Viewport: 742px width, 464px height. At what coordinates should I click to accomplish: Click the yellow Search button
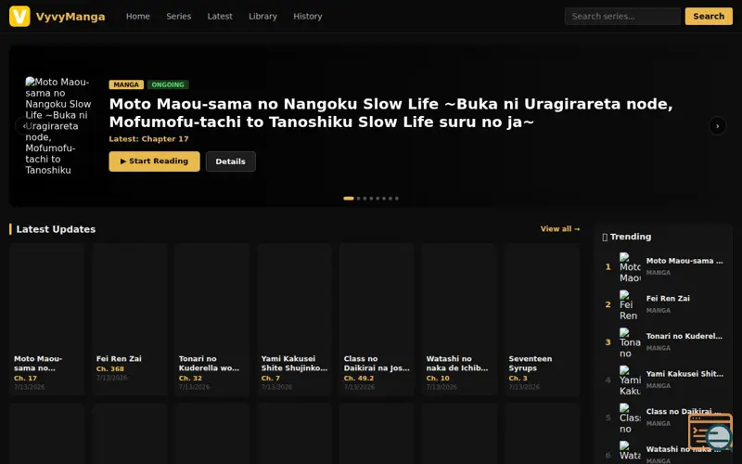(709, 16)
